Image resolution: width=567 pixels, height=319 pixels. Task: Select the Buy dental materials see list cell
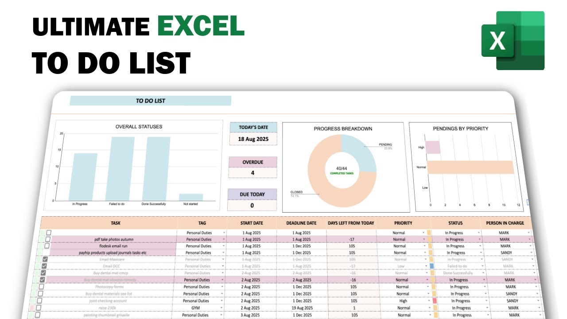click(x=109, y=294)
